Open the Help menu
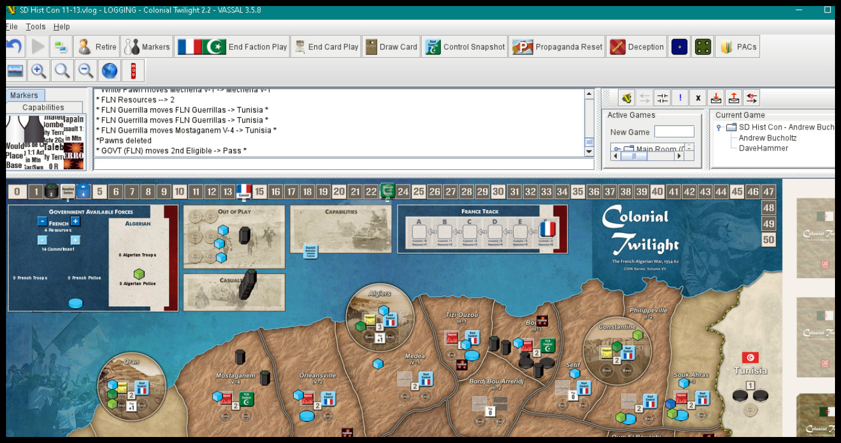Image resolution: width=841 pixels, height=443 pixels. point(61,26)
